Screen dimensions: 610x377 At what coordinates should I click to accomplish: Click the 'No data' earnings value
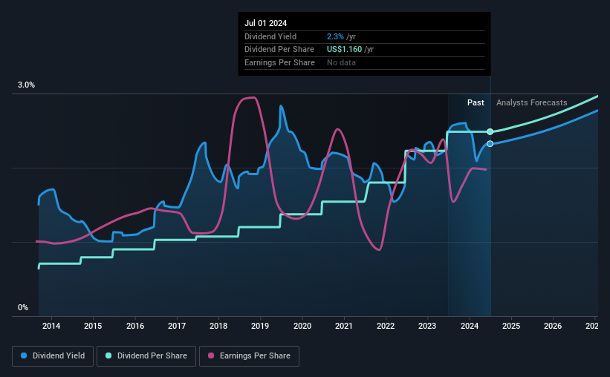pos(341,62)
